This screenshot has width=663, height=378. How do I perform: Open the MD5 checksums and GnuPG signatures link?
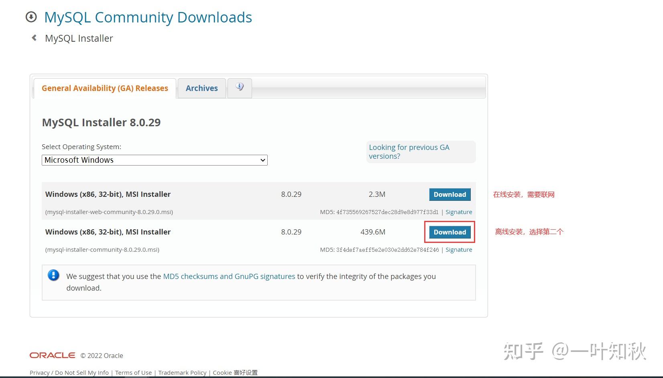pyautogui.click(x=229, y=276)
